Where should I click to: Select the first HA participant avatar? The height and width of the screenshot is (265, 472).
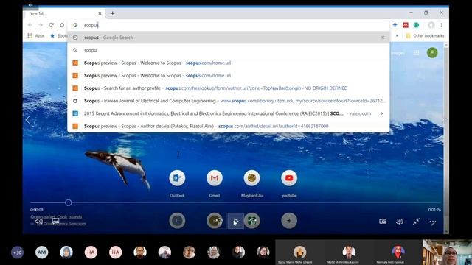tap(91, 252)
